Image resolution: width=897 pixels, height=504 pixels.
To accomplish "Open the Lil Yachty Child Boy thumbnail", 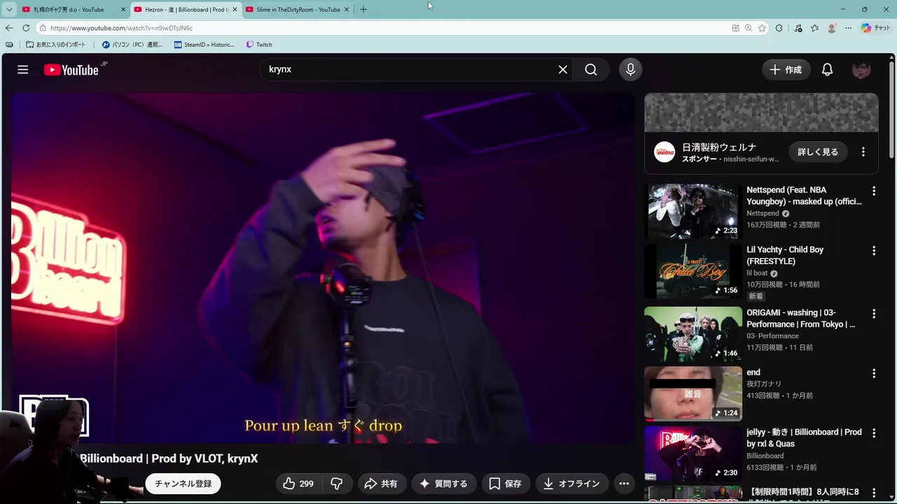I will point(693,271).
